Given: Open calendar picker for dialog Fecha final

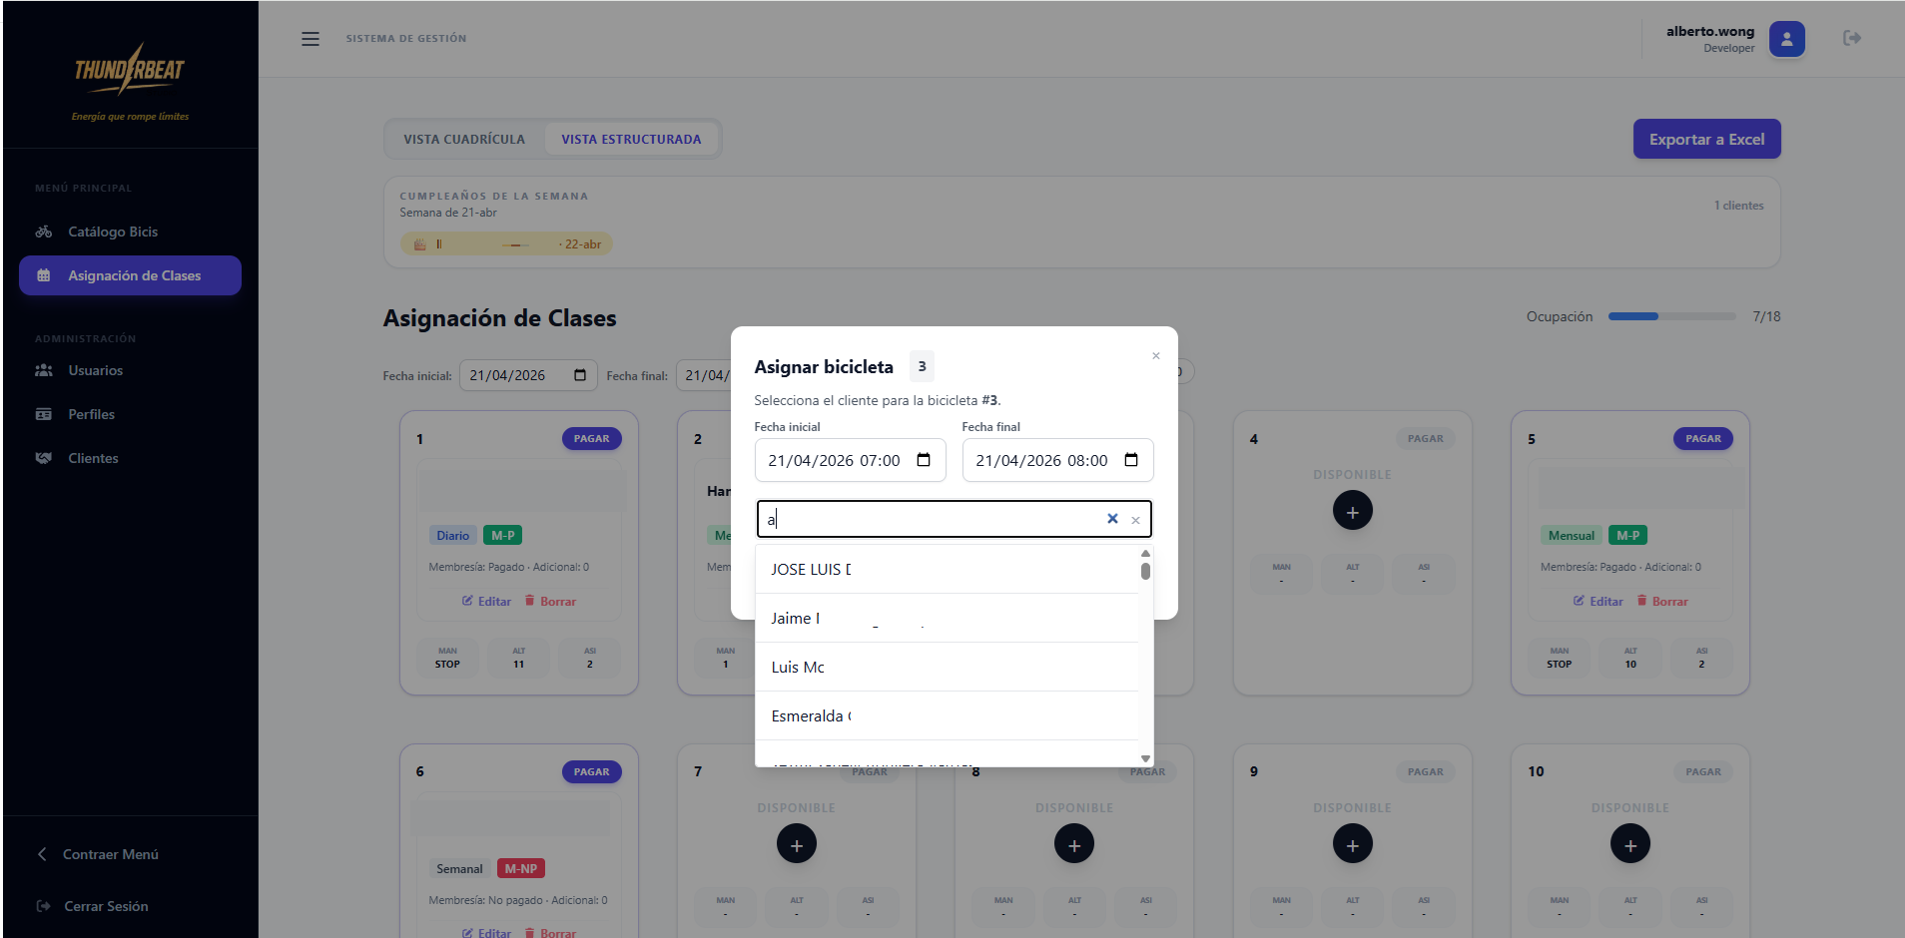Looking at the screenshot, I should coord(1131,460).
